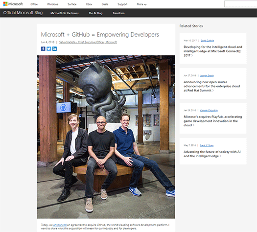Viewport: 257px width, 232px height.
Task: Open the GitHub Octocat statue photo
Action: click(x=106, y=137)
